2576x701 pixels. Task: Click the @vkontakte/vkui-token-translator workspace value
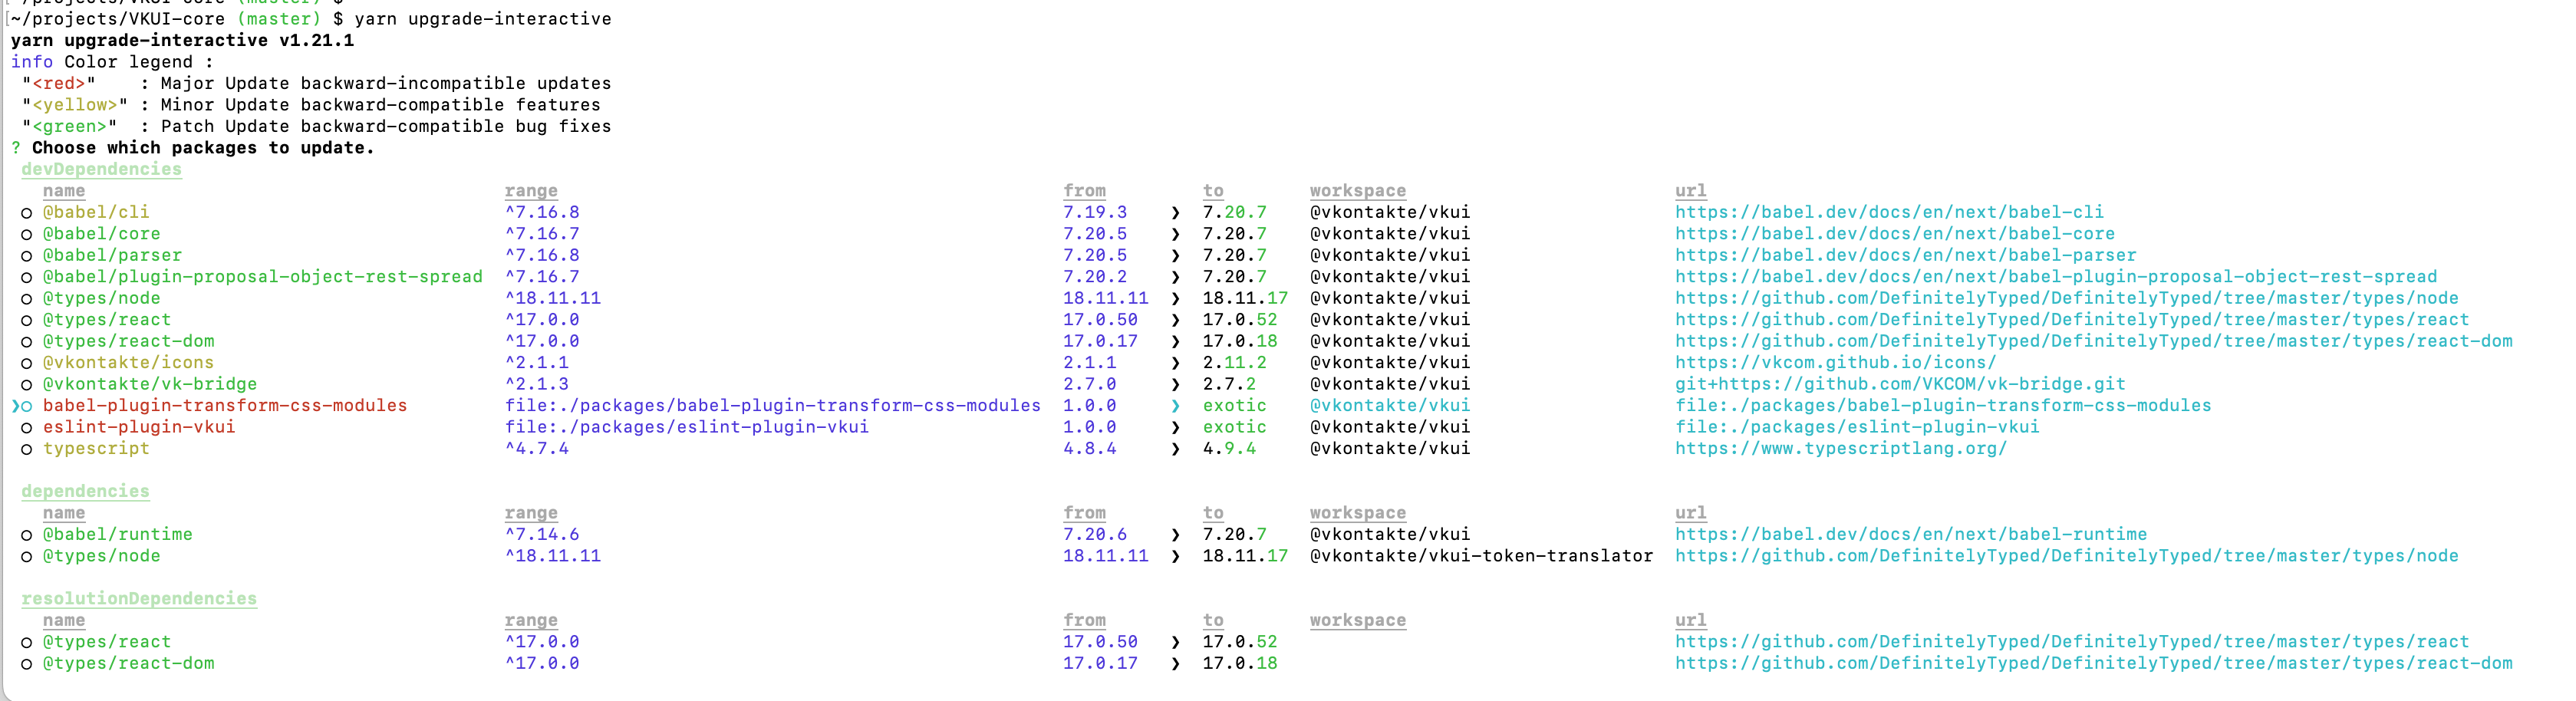click(1481, 555)
